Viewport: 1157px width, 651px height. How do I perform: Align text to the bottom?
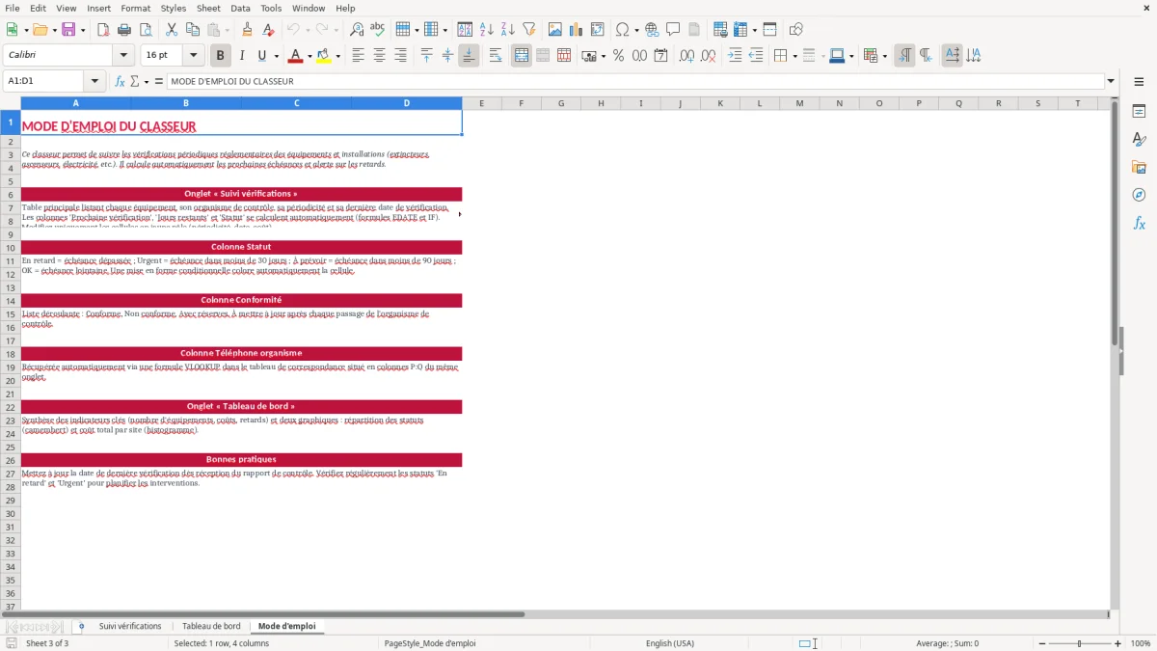click(469, 56)
